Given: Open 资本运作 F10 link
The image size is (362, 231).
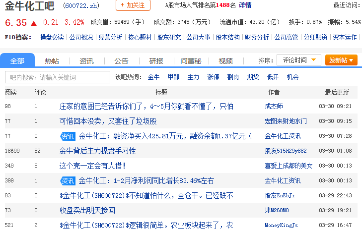Looking at the screenshot, I should pos(345,37).
